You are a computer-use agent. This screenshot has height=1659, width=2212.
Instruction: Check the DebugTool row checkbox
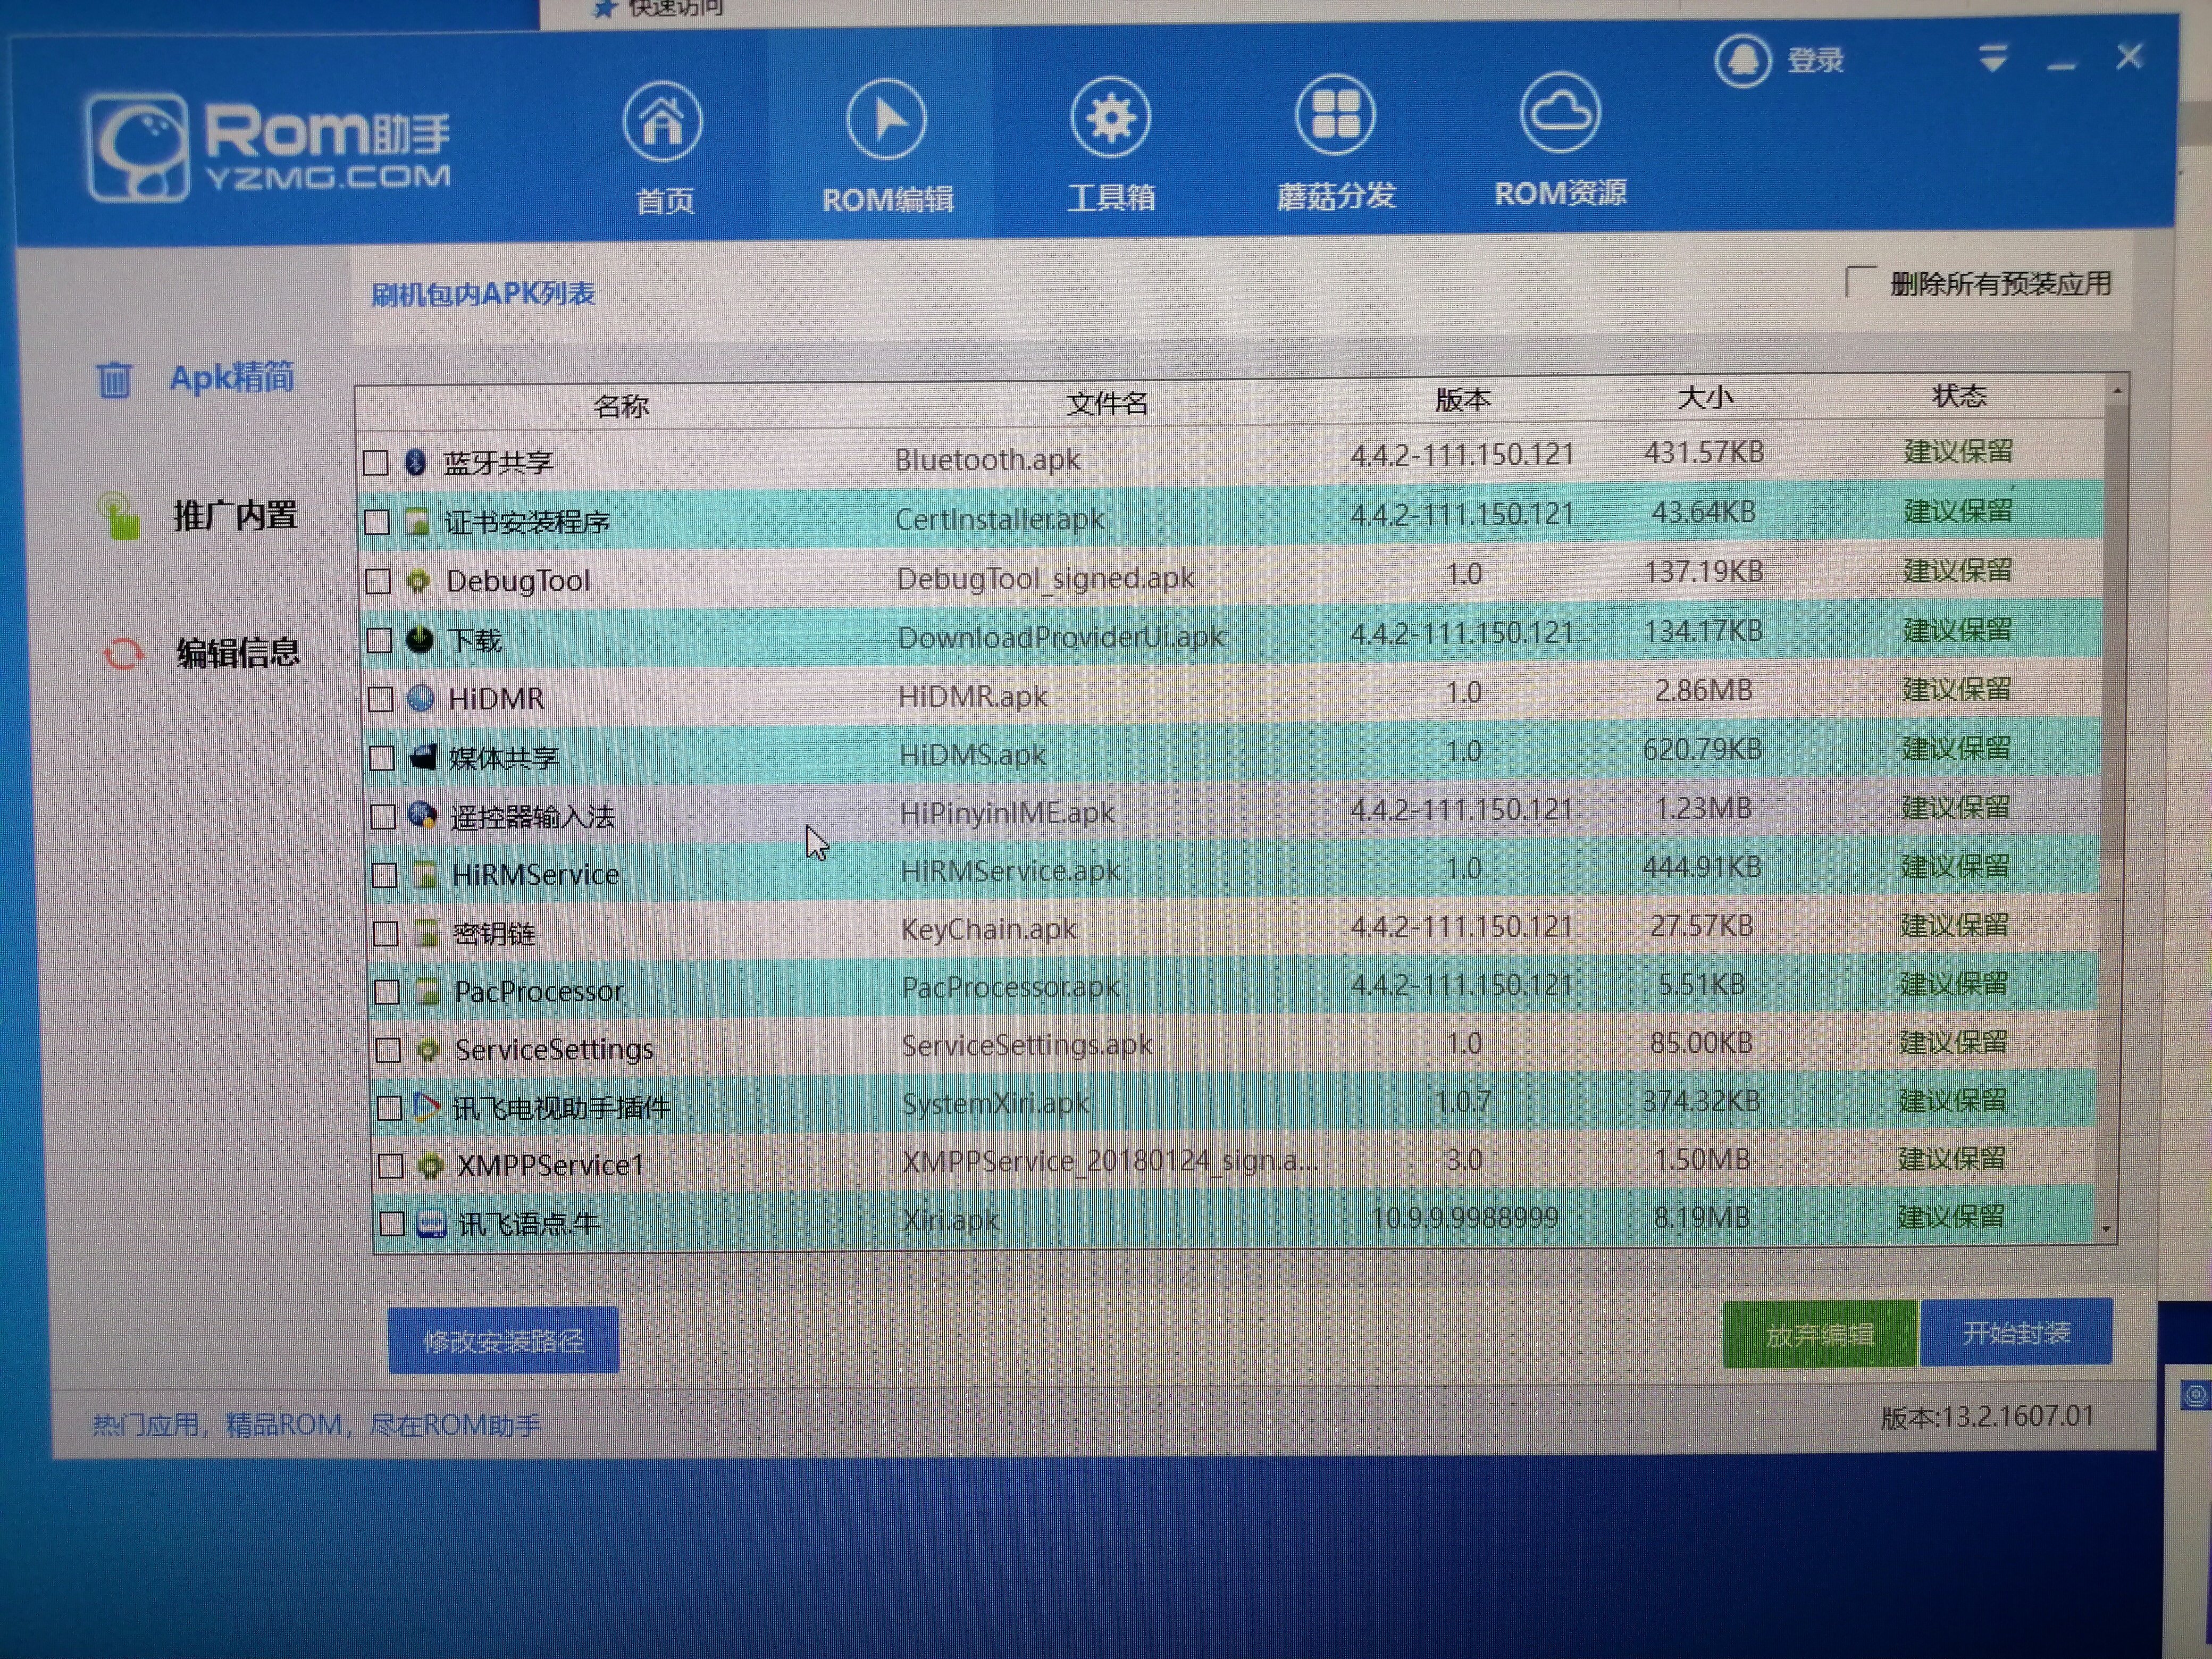(378, 581)
